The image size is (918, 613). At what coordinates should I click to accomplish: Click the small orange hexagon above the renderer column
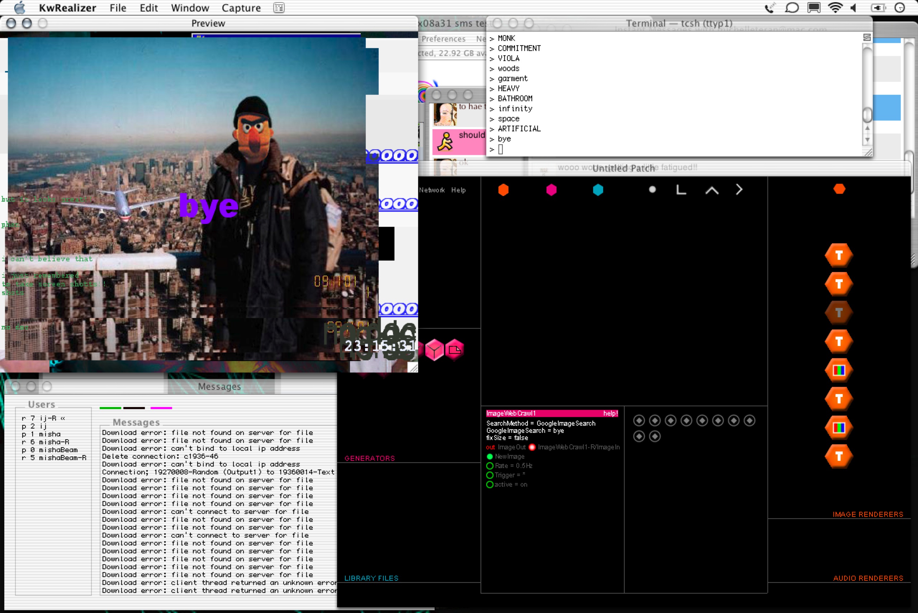839,189
